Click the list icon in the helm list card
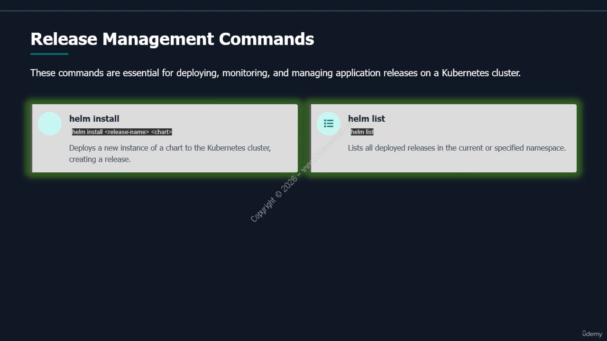607x341 pixels. (x=329, y=124)
